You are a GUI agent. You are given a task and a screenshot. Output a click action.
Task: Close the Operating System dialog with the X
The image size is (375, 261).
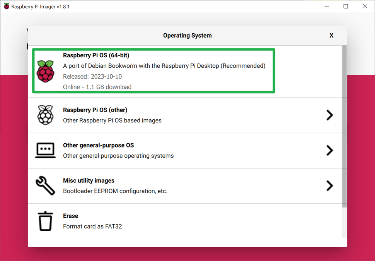[331, 35]
